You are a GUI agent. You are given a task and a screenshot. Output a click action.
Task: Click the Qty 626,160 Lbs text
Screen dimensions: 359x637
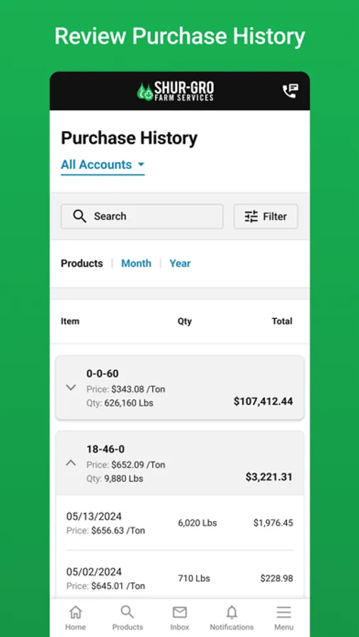(x=120, y=403)
